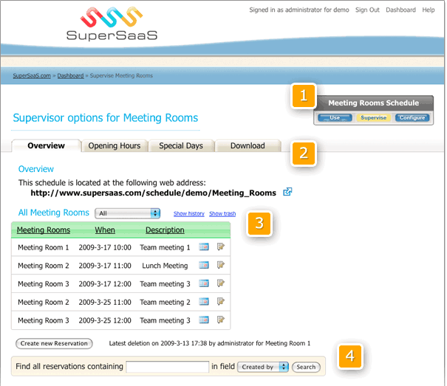
Task: Focus the reservation search text field
Action: tap(167, 367)
